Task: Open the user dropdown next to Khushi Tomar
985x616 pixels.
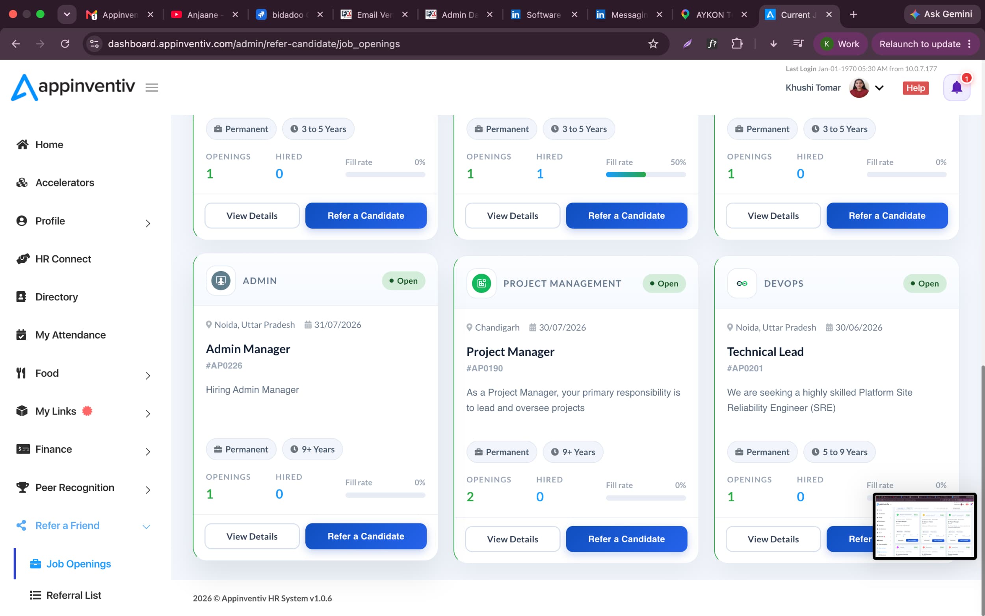Action: point(879,87)
